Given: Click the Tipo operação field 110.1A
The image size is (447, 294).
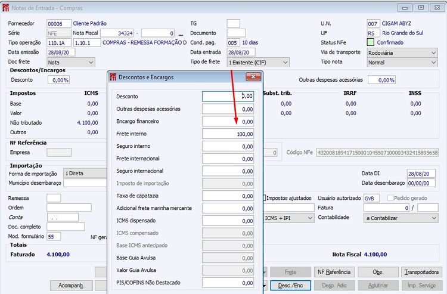Looking at the screenshot, I should pos(59,43).
